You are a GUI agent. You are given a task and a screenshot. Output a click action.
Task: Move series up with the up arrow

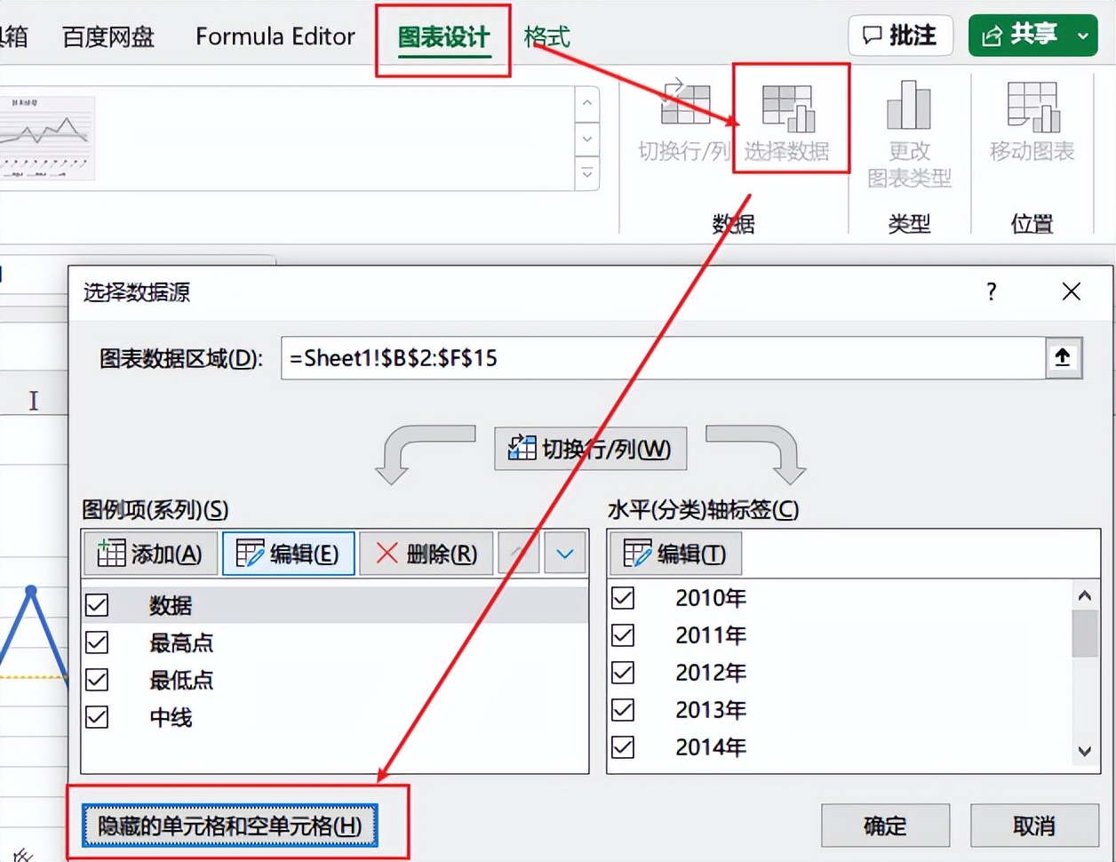click(x=518, y=554)
